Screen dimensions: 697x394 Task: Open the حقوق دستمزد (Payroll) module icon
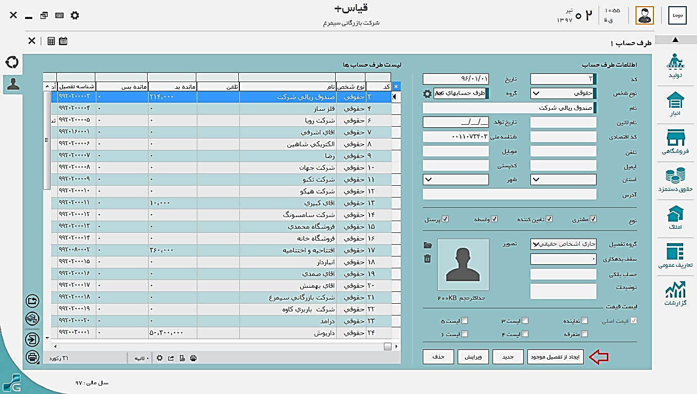[675, 180]
